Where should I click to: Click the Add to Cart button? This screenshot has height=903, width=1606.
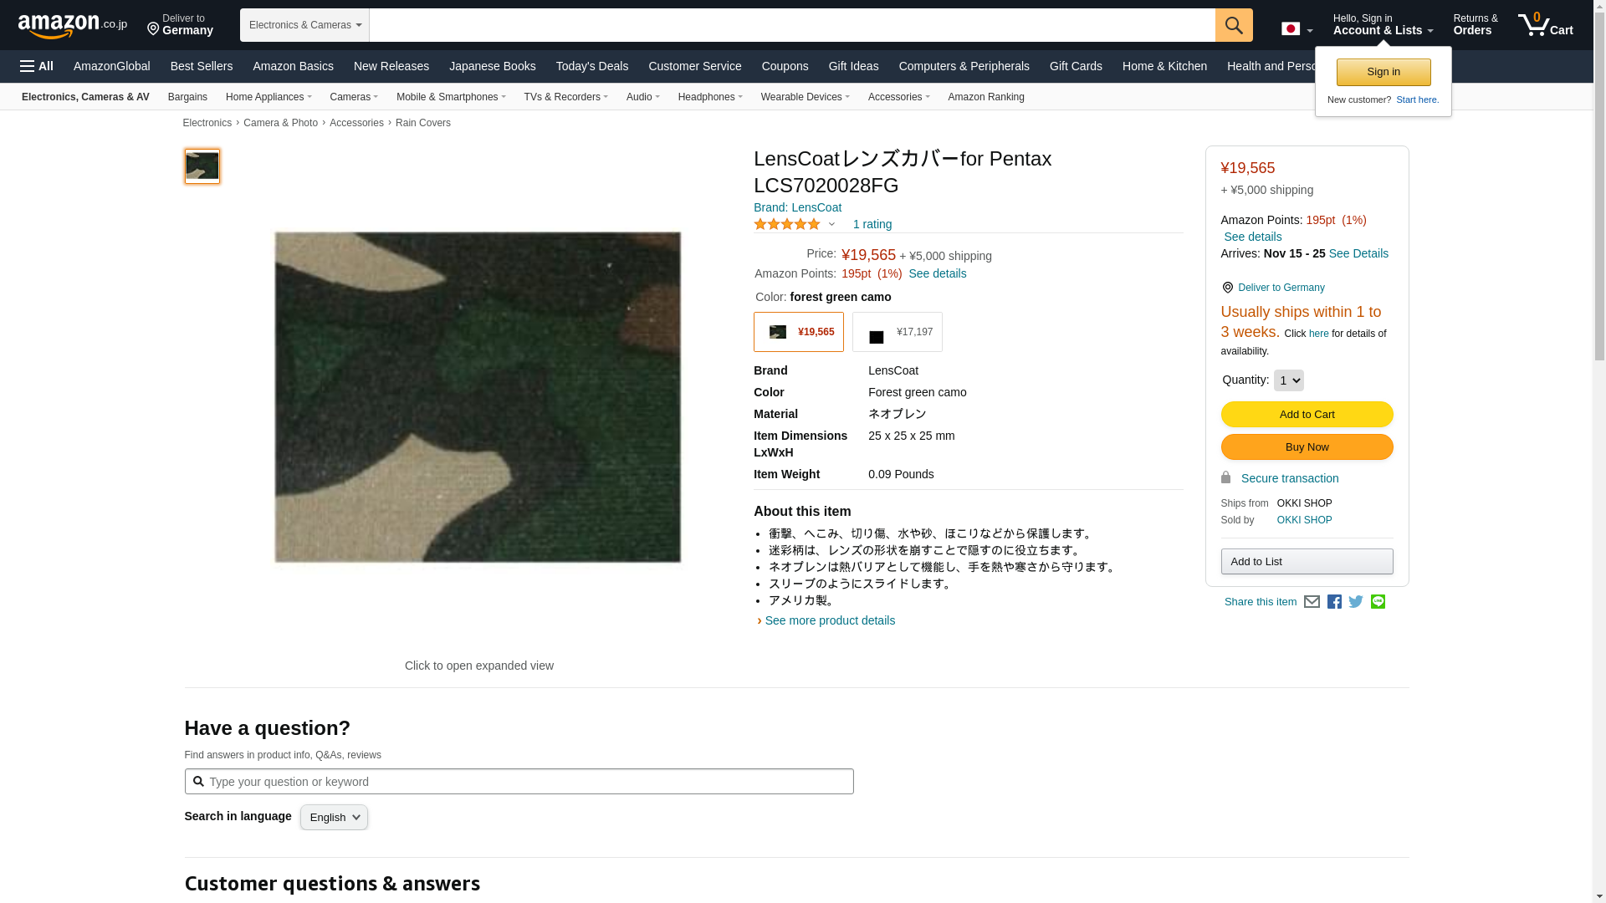1307,415
